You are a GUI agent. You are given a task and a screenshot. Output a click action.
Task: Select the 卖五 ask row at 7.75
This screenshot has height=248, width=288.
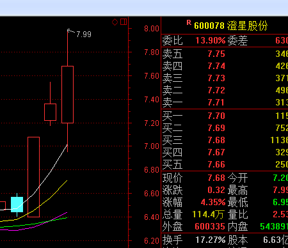pos(225,54)
